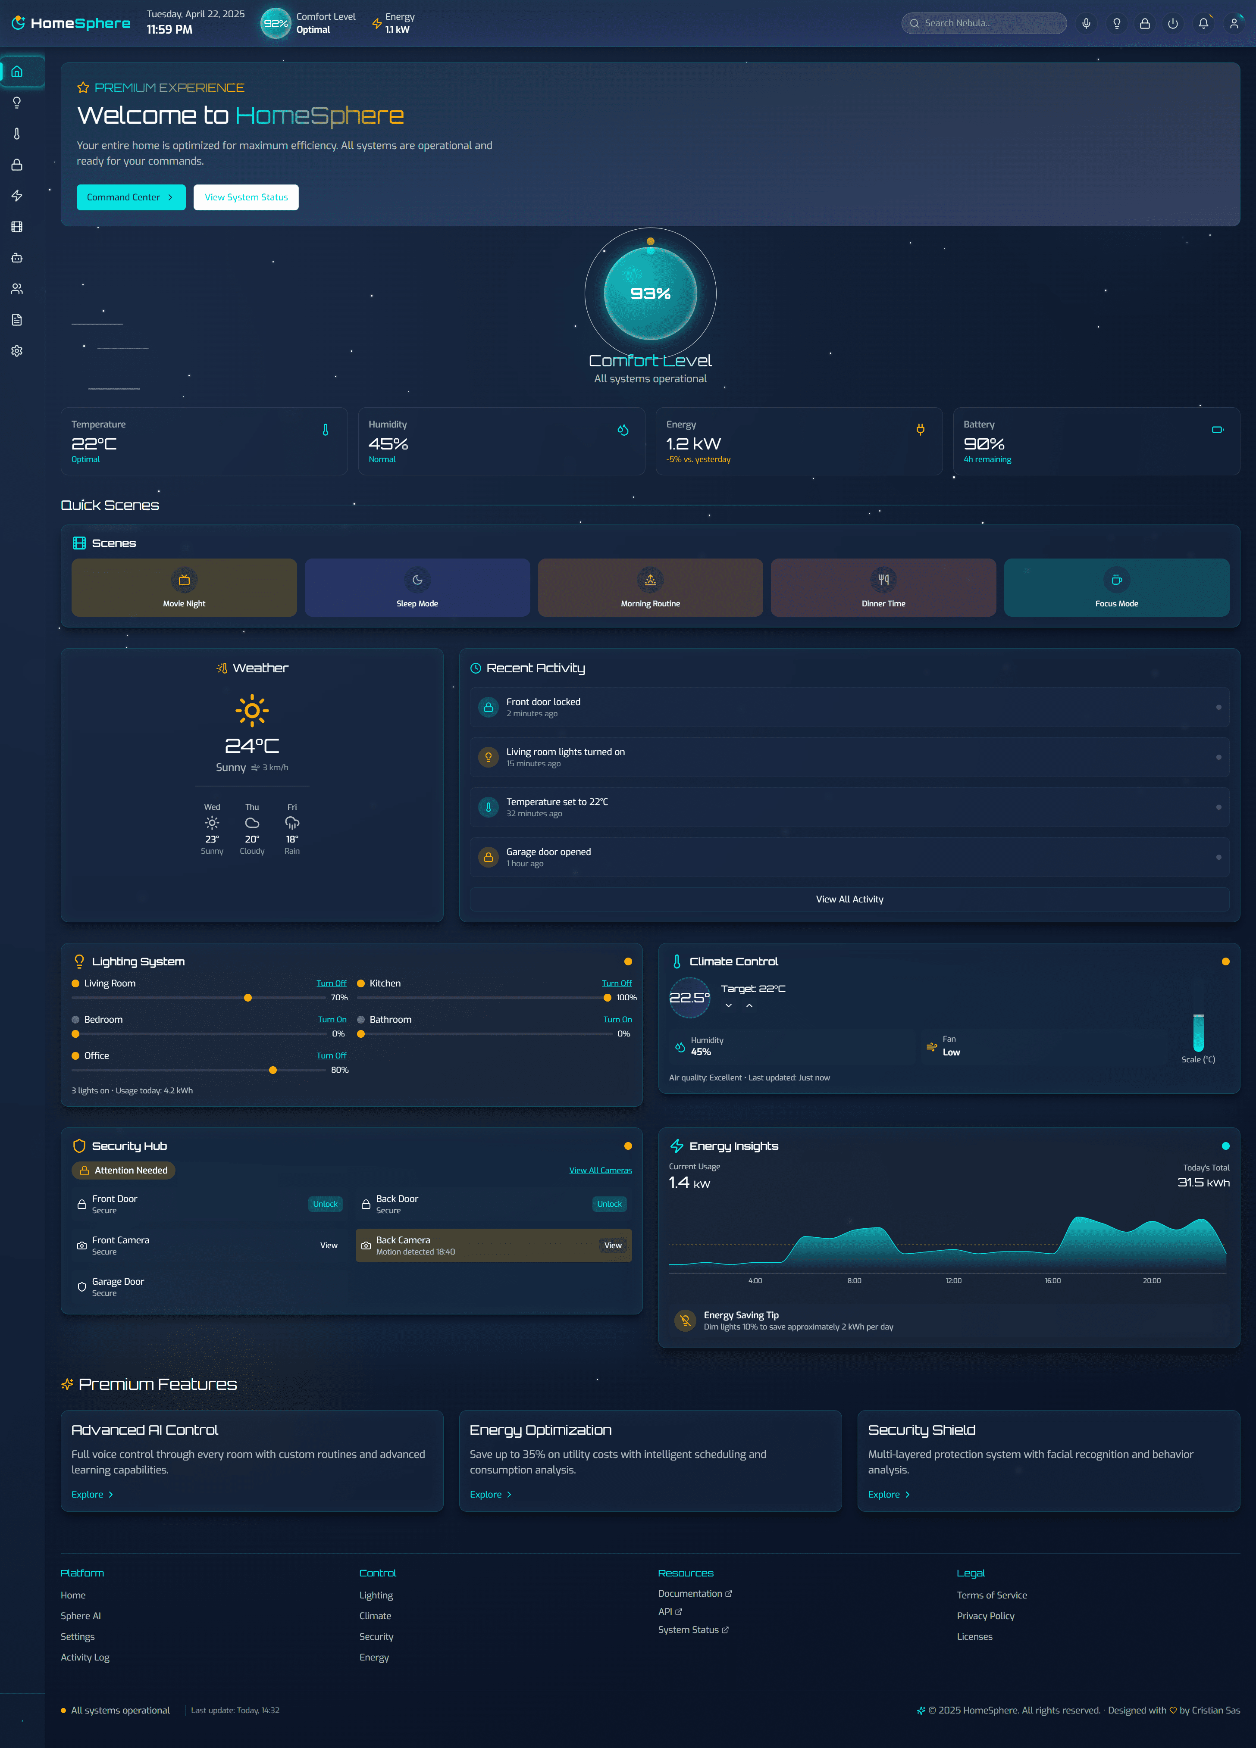
Task: Open the padlock Security icon in sidebar
Action: click(17, 165)
